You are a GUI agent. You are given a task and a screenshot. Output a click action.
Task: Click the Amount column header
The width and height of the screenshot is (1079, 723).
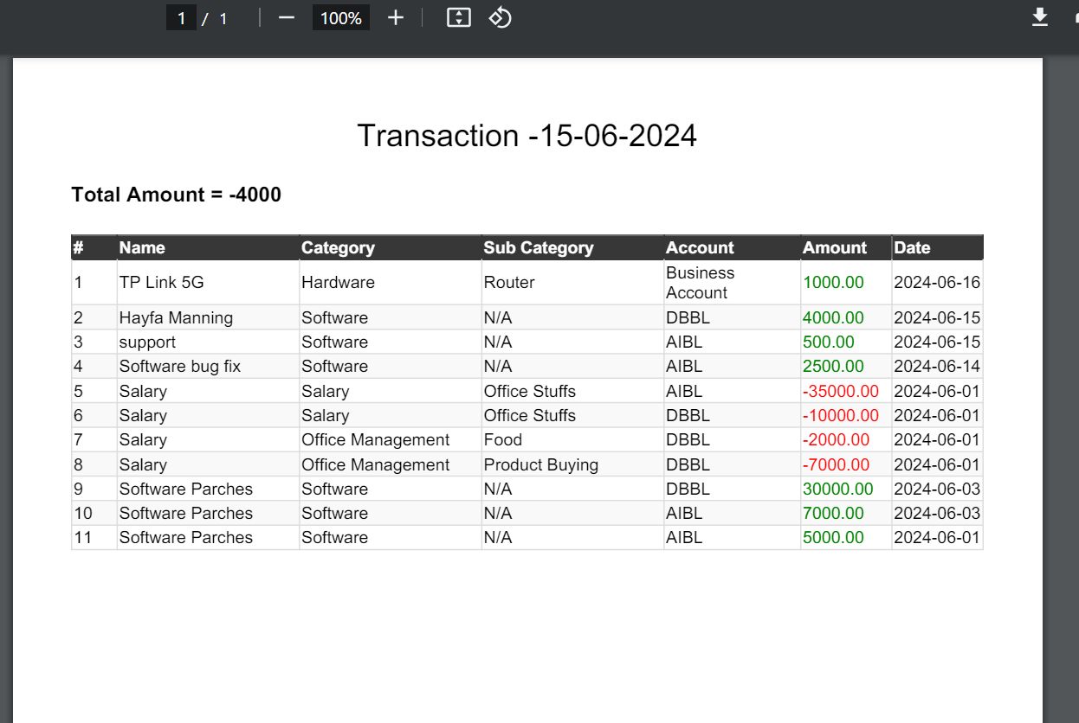pos(834,247)
